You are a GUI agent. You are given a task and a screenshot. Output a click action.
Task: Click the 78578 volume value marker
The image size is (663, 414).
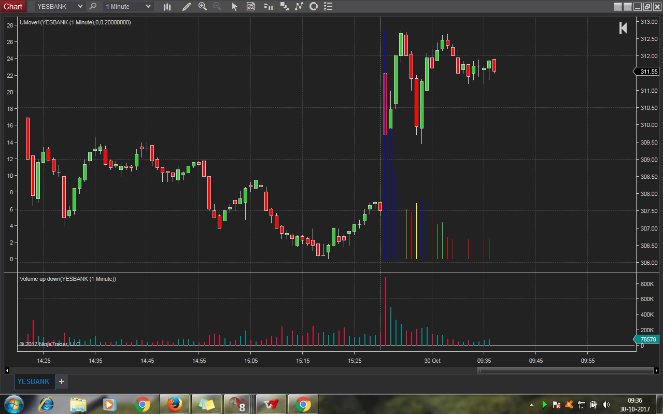coord(647,339)
